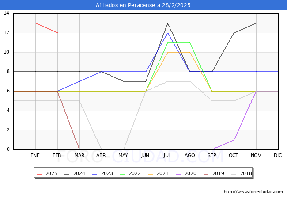Click the MAY month axis label
The width and height of the screenshot is (287, 199).
pyautogui.click(x=123, y=155)
